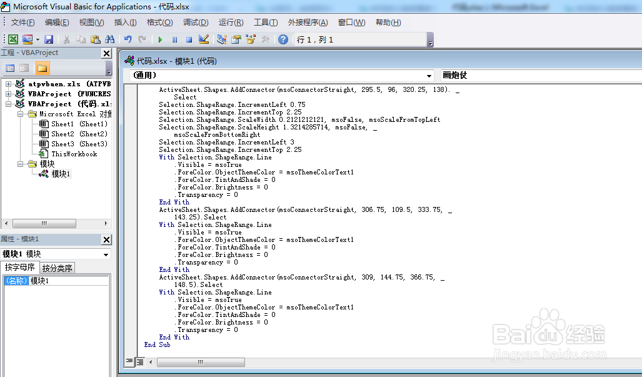Open the 视图(V) menu
642x377 pixels.
pyautogui.click(x=92, y=23)
